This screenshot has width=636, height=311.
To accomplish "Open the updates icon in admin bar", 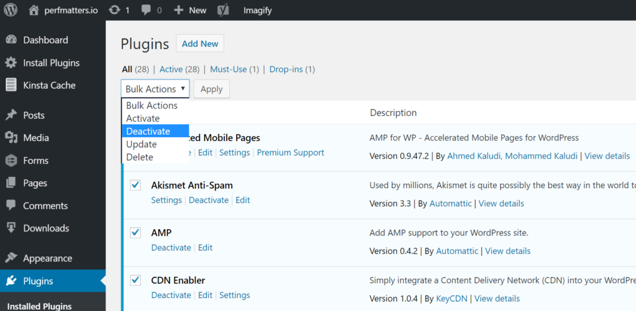I will coord(114,10).
